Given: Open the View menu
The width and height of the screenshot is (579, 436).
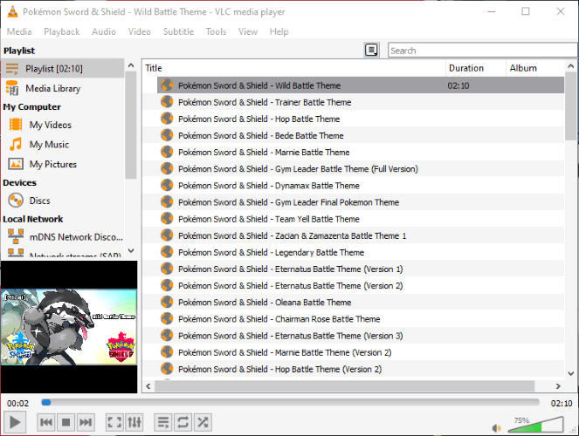Looking at the screenshot, I should 248,31.
